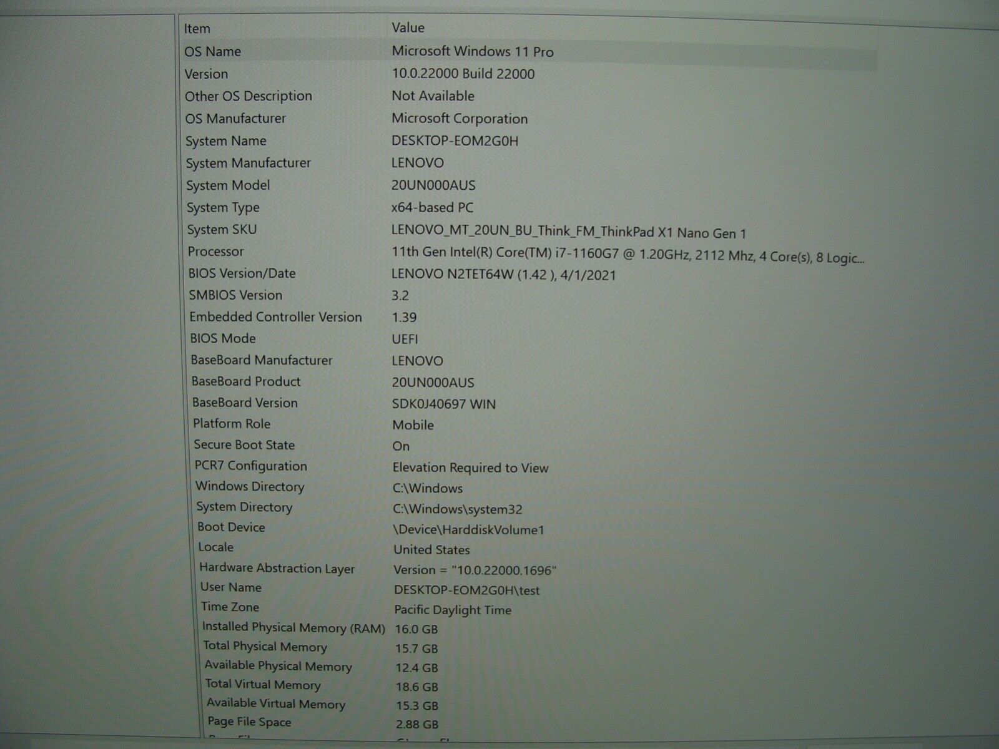Select the Locale row label

tap(215, 547)
